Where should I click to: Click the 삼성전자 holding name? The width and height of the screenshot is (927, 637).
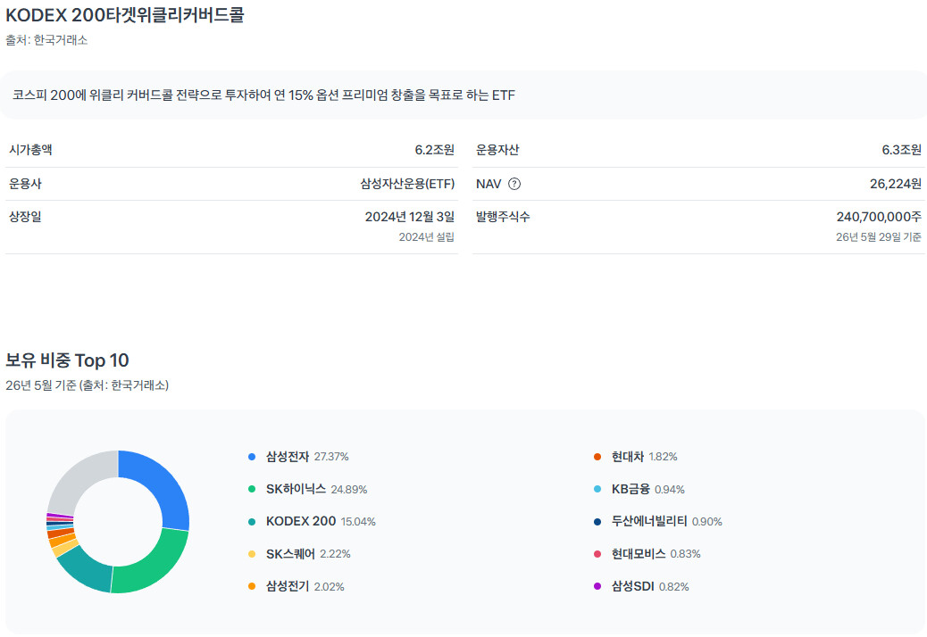[x=288, y=457]
